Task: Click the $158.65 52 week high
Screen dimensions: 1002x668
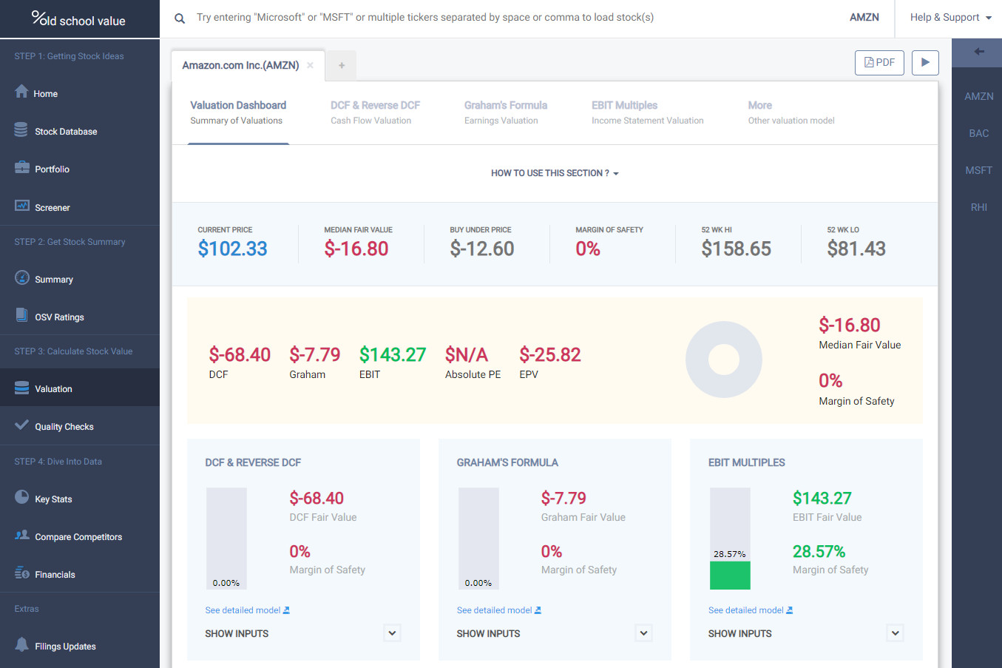Action: [736, 249]
